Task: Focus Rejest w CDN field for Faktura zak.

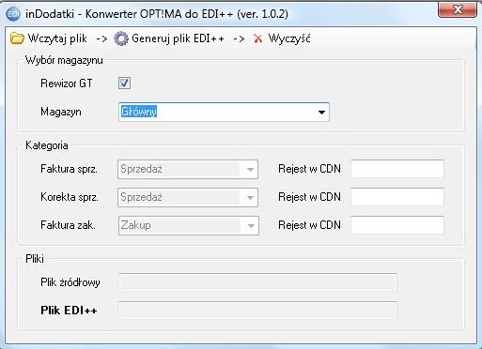Action: point(397,225)
